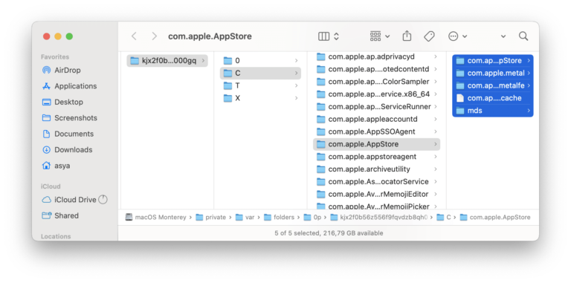Open asya home folder in sidebar
Screen dimensions: 571x283
coord(56,166)
